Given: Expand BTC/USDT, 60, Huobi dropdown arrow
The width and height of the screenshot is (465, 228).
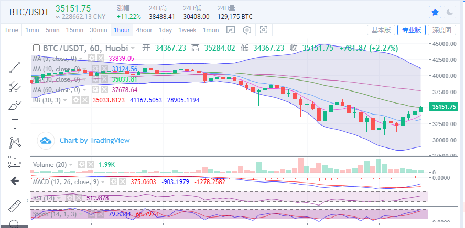Looking at the screenshot, I should 133,48.
